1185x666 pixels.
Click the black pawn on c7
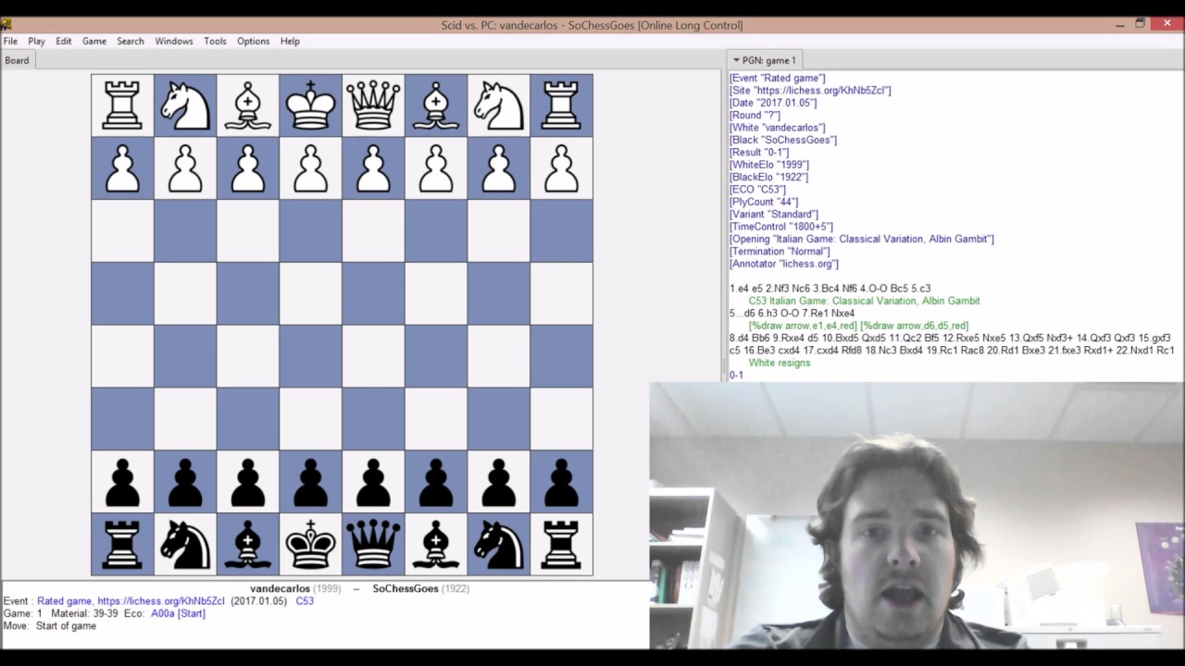pyautogui.click(x=435, y=481)
